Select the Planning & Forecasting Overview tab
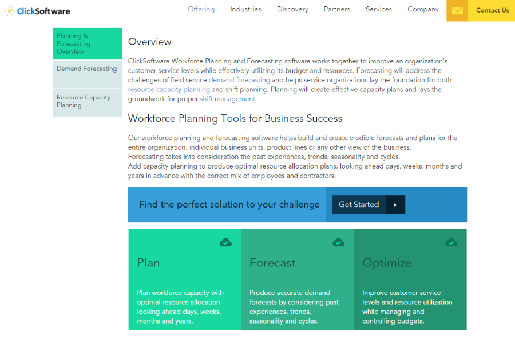 pyautogui.click(x=86, y=43)
